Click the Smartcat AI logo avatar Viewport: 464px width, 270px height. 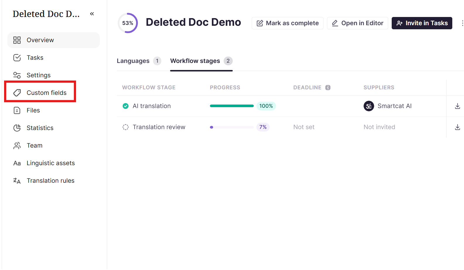tap(369, 106)
